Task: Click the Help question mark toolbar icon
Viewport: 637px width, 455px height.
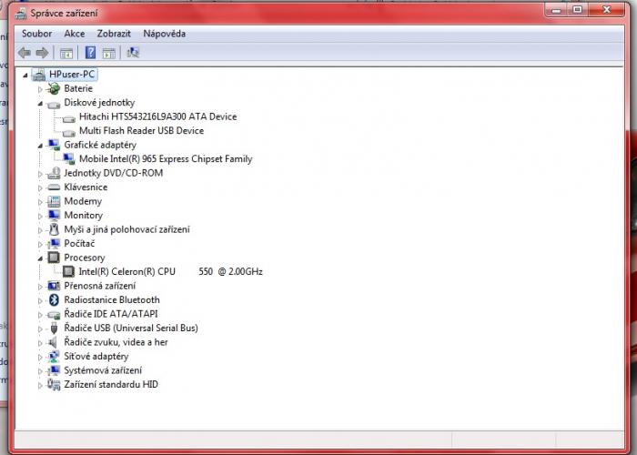Action: (x=90, y=53)
